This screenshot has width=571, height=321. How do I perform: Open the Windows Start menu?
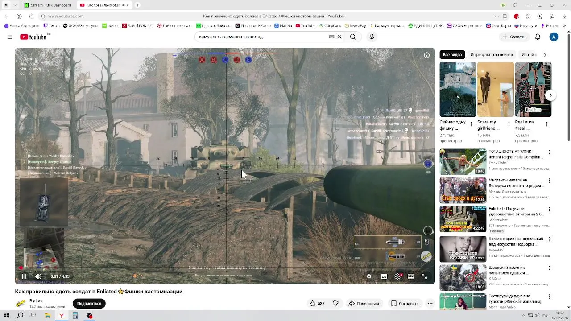coord(6,316)
